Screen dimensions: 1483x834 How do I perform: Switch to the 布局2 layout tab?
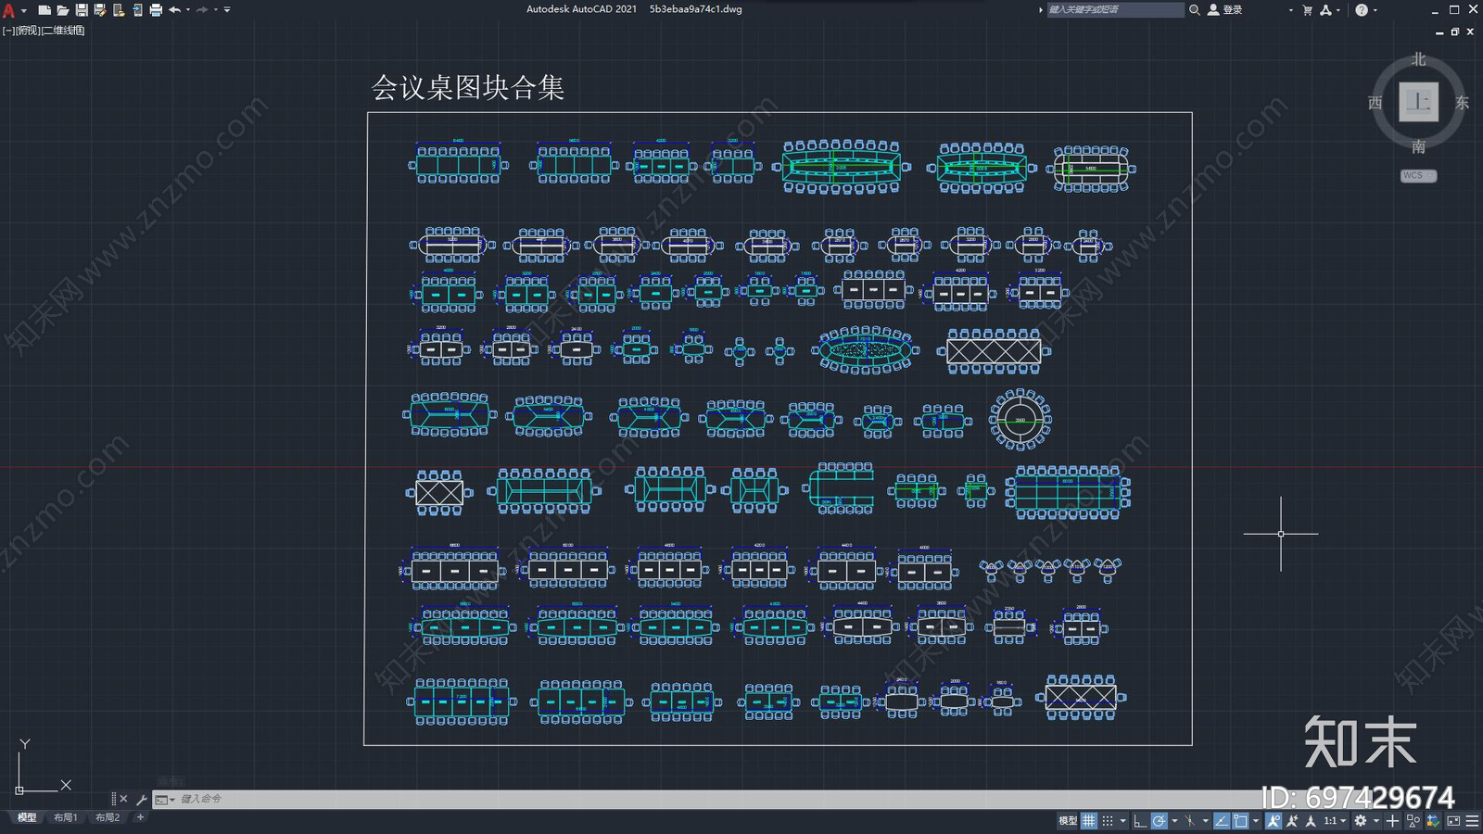[108, 817]
